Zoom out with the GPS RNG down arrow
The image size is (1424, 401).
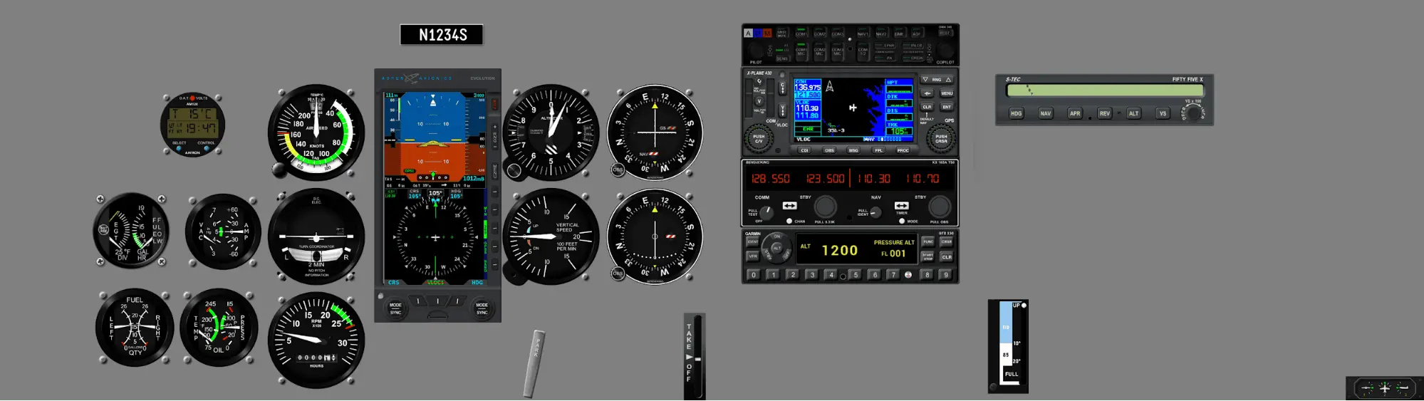[925, 80]
